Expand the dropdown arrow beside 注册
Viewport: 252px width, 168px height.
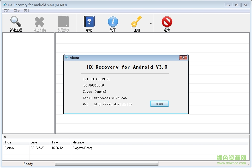tap(151, 24)
